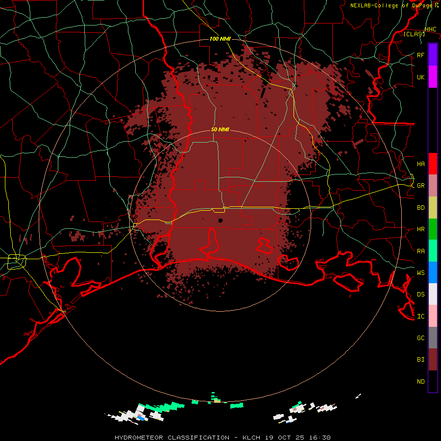Click the ND black legend swatch

(x=433, y=381)
